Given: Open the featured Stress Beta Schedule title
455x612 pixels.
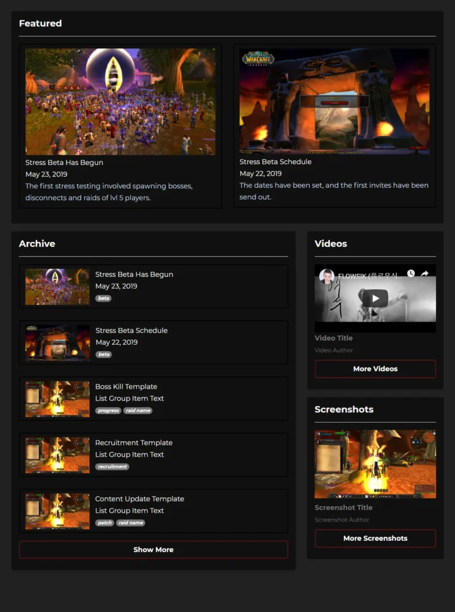Looking at the screenshot, I should [x=276, y=161].
